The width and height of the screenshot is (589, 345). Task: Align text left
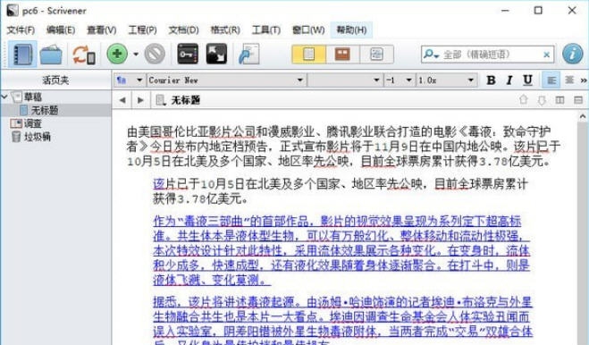[x=551, y=80]
